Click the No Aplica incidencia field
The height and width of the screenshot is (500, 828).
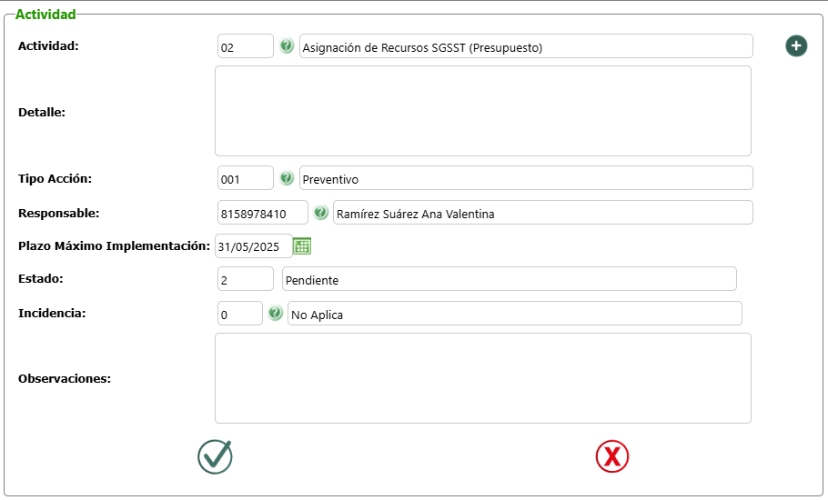point(514,314)
